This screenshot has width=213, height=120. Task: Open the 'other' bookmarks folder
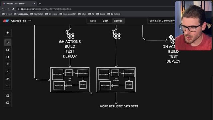[x=82, y=14]
